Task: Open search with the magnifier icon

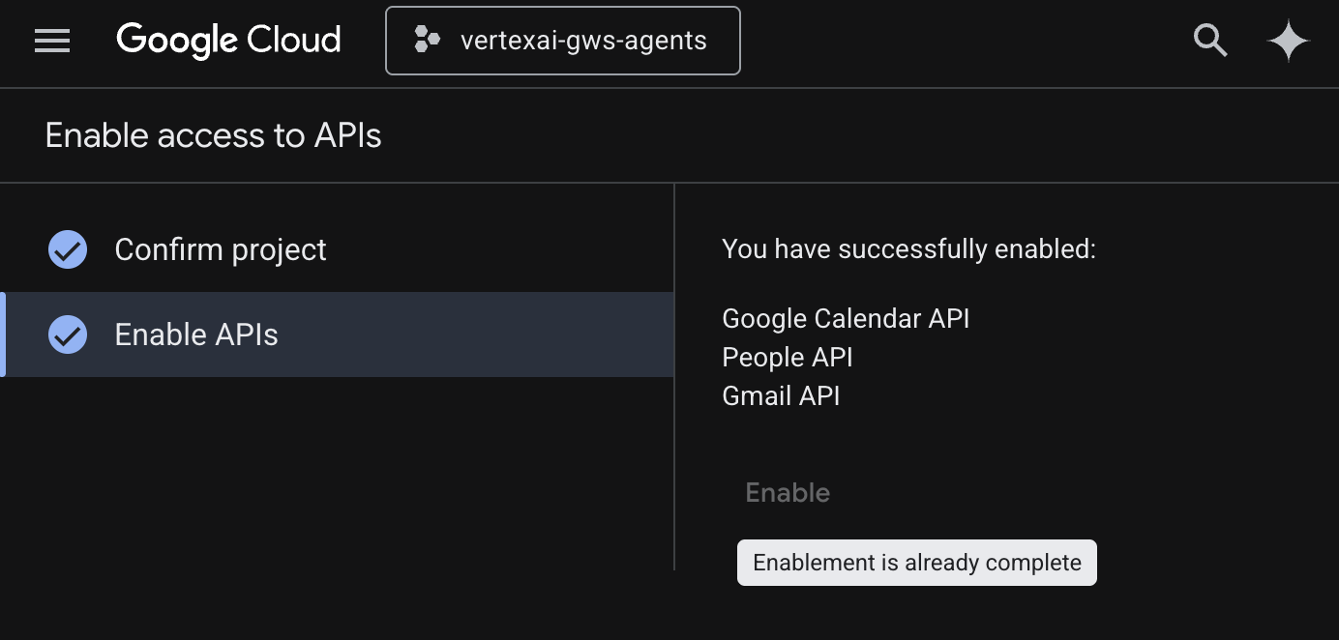Action: 1209,41
